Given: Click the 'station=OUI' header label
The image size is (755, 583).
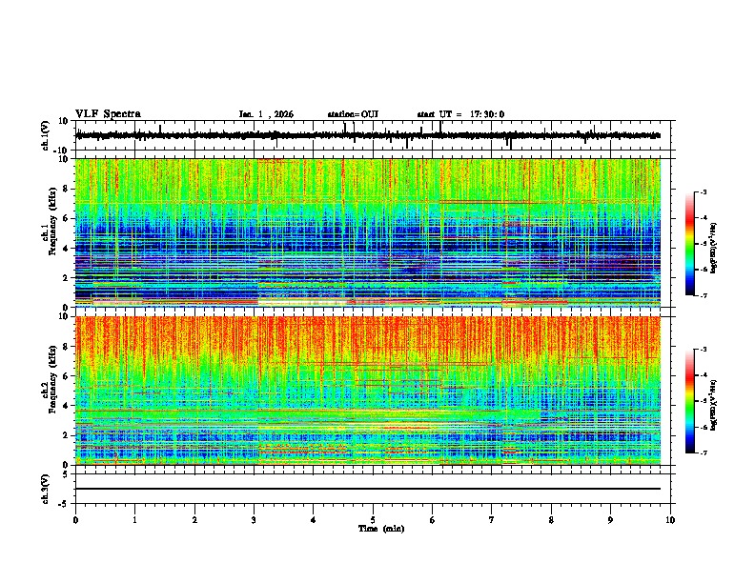Looking at the screenshot, I should (353, 114).
